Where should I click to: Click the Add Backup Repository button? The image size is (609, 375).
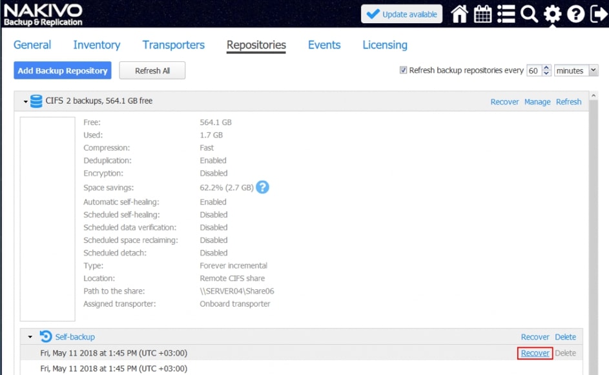62,71
